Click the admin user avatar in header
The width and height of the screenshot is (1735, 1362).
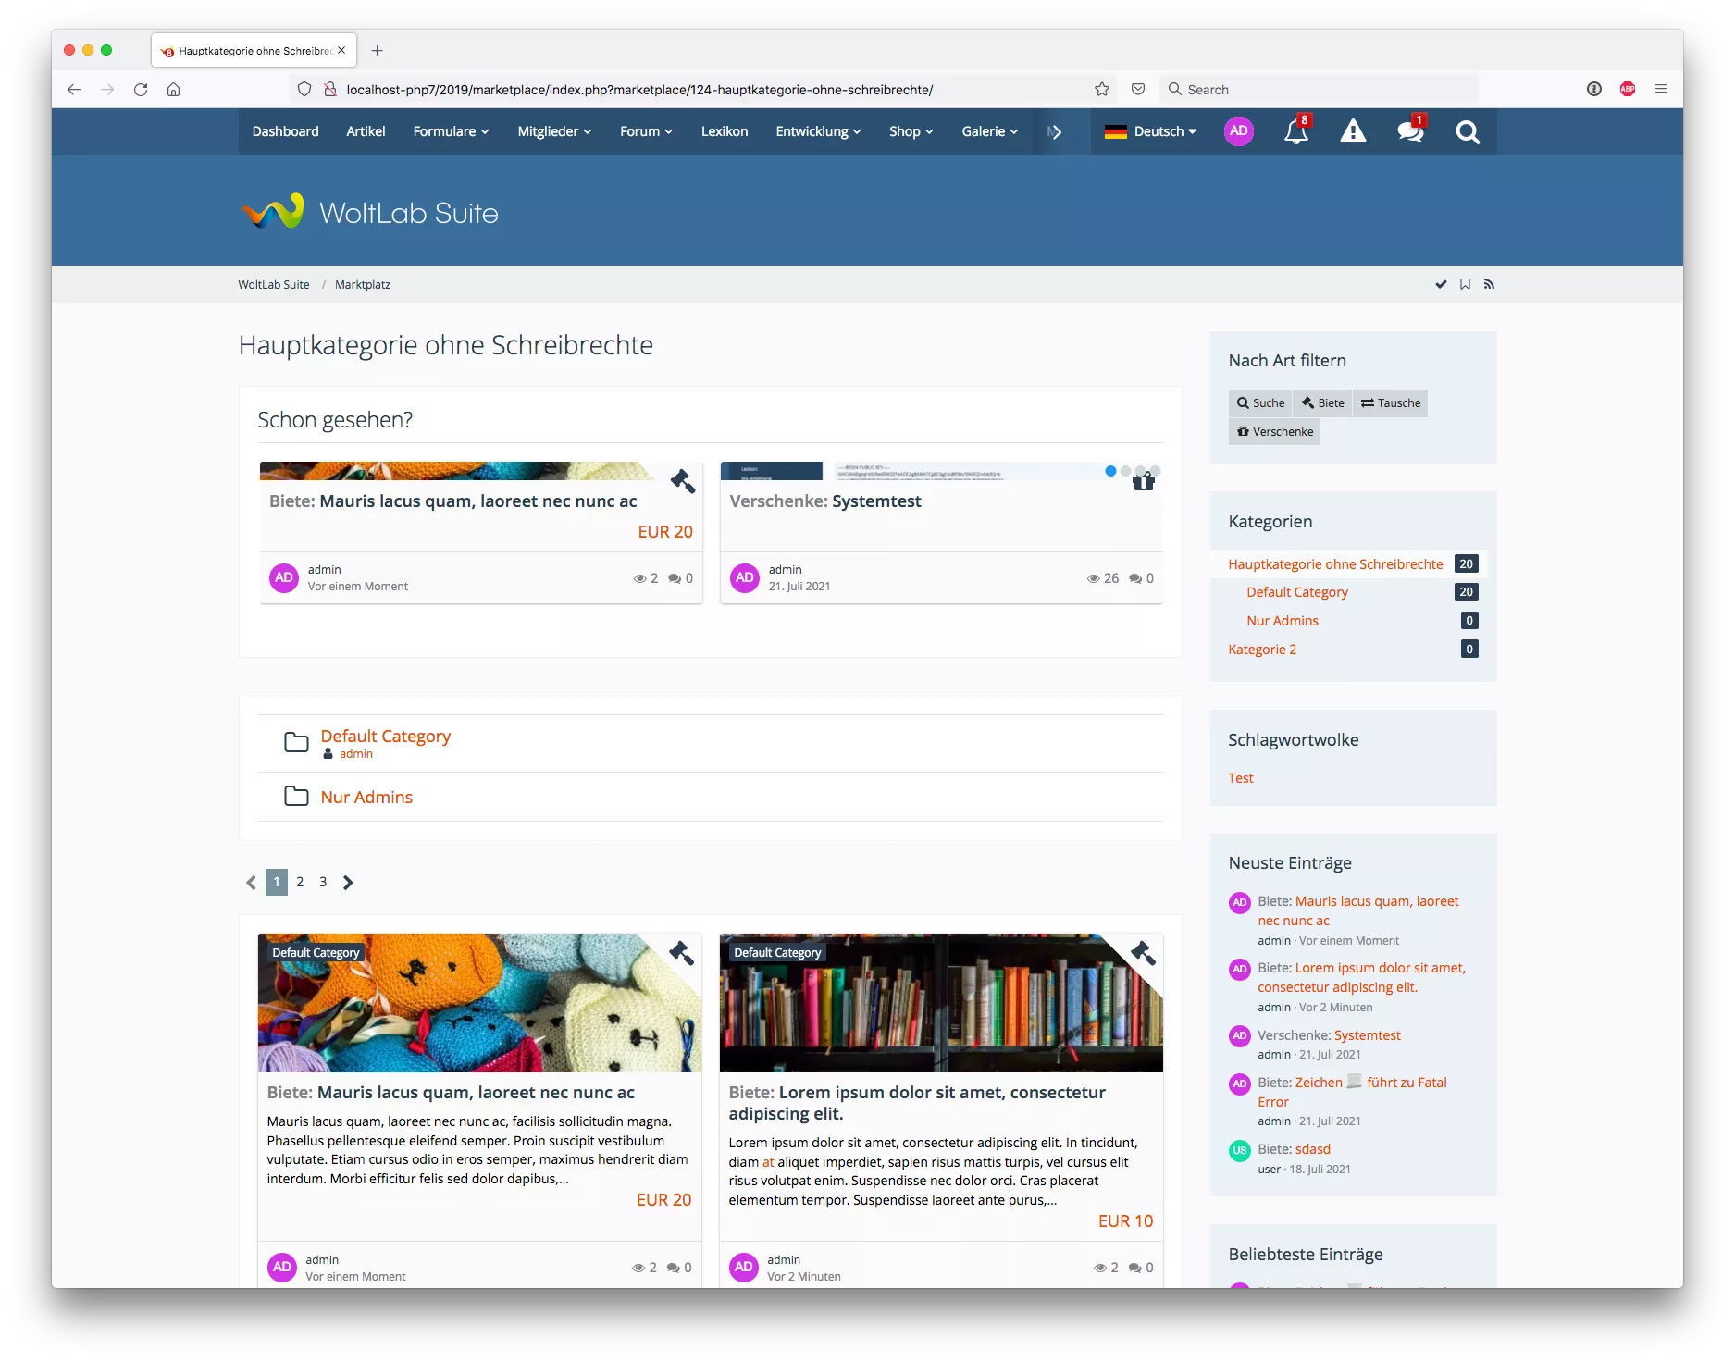(x=1238, y=131)
